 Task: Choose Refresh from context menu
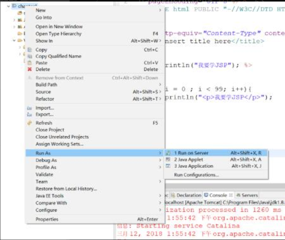pyautogui.click(x=95, y=123)
